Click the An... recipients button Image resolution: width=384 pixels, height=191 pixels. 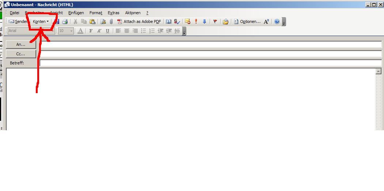tap(21, 44)
